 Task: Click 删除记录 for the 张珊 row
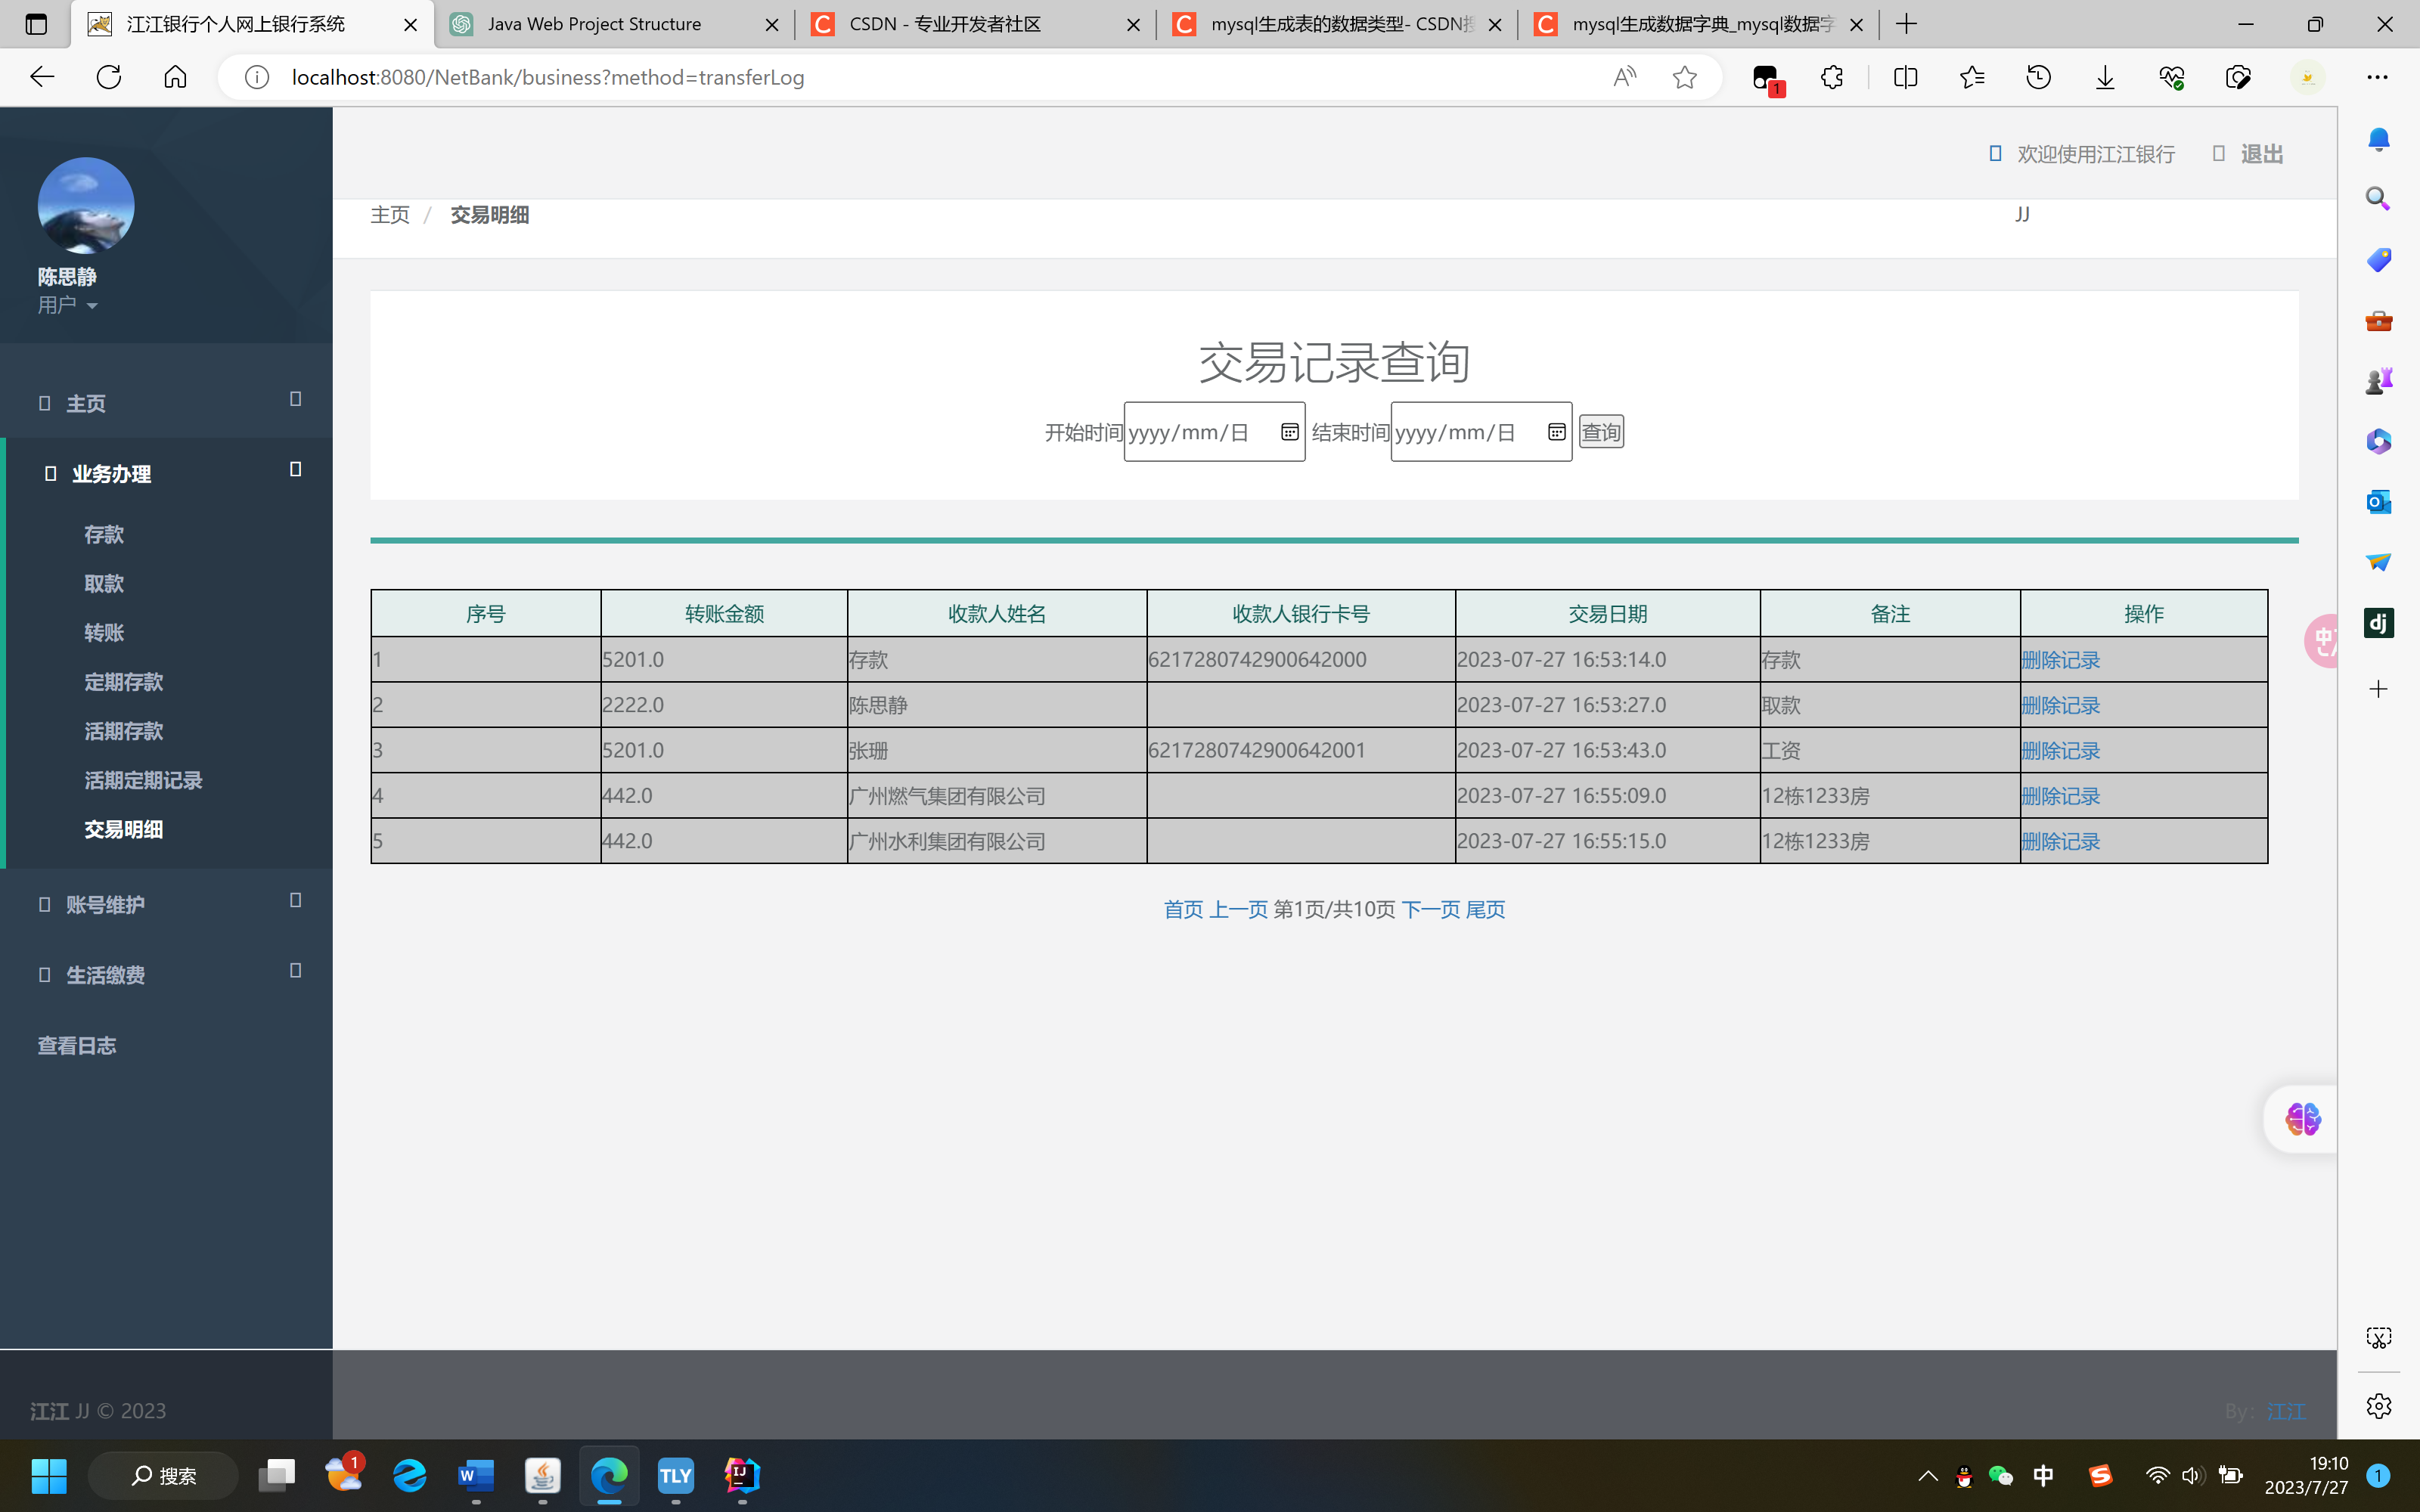coord(2060,750)
